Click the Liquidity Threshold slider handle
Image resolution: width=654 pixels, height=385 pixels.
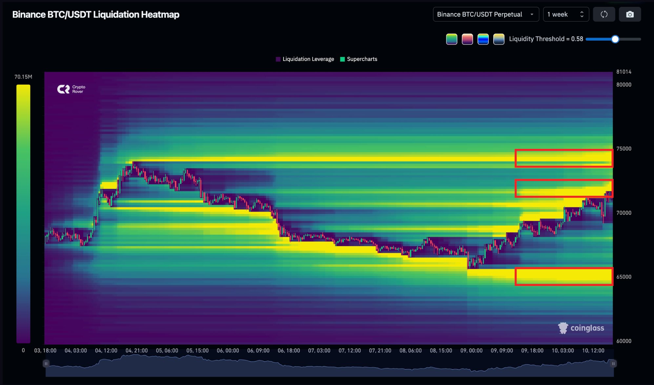(x=615, y=39)
